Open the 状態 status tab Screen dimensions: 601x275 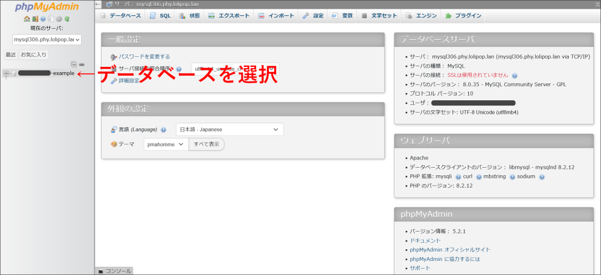pos(190,16)
